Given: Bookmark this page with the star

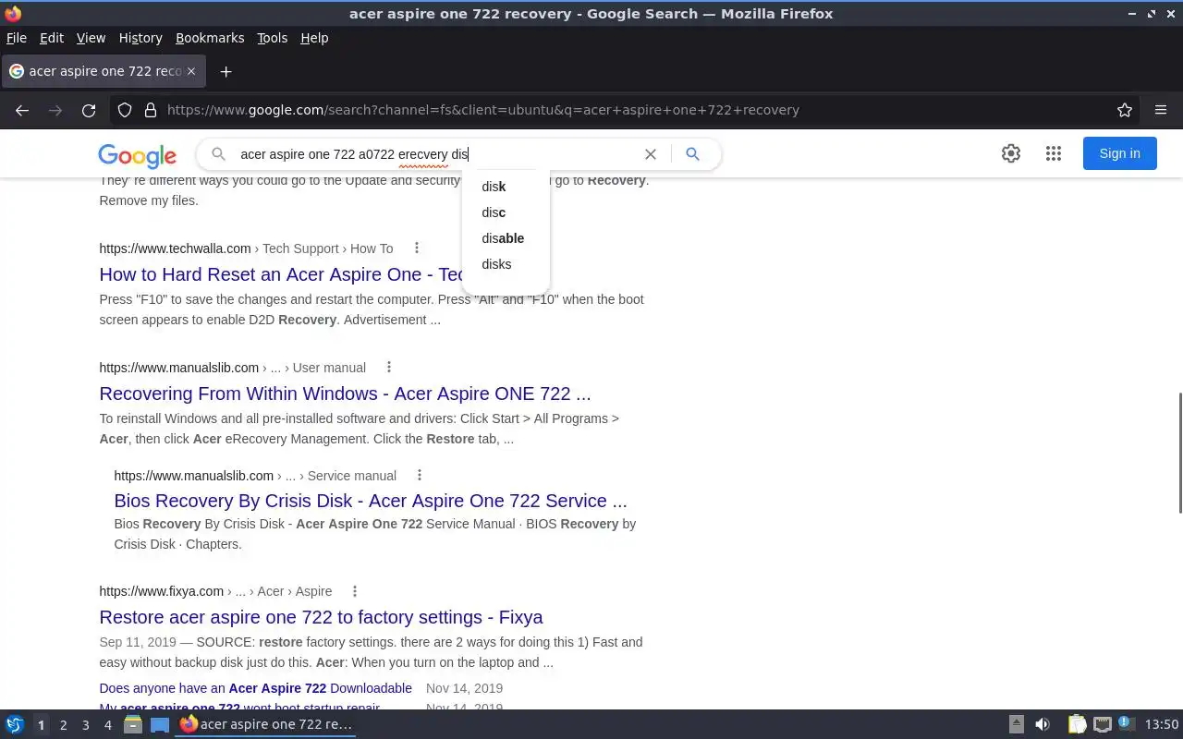Looking at the screenshot, I should click(x=1125, y=110).
